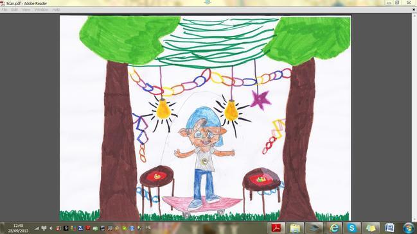Open the Window menu
The width and height of the screenshot is (417, 234).
pyautogui.click(x=41, y=10)
